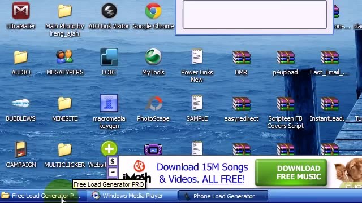
Task: Click the green plus Website icon
Action: [109, 149]
